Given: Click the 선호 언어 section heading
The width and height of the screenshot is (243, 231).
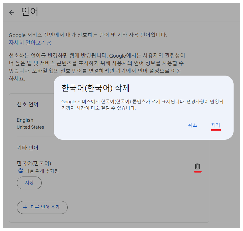Looking at the screenshot, I should click(x=28, y=104).
